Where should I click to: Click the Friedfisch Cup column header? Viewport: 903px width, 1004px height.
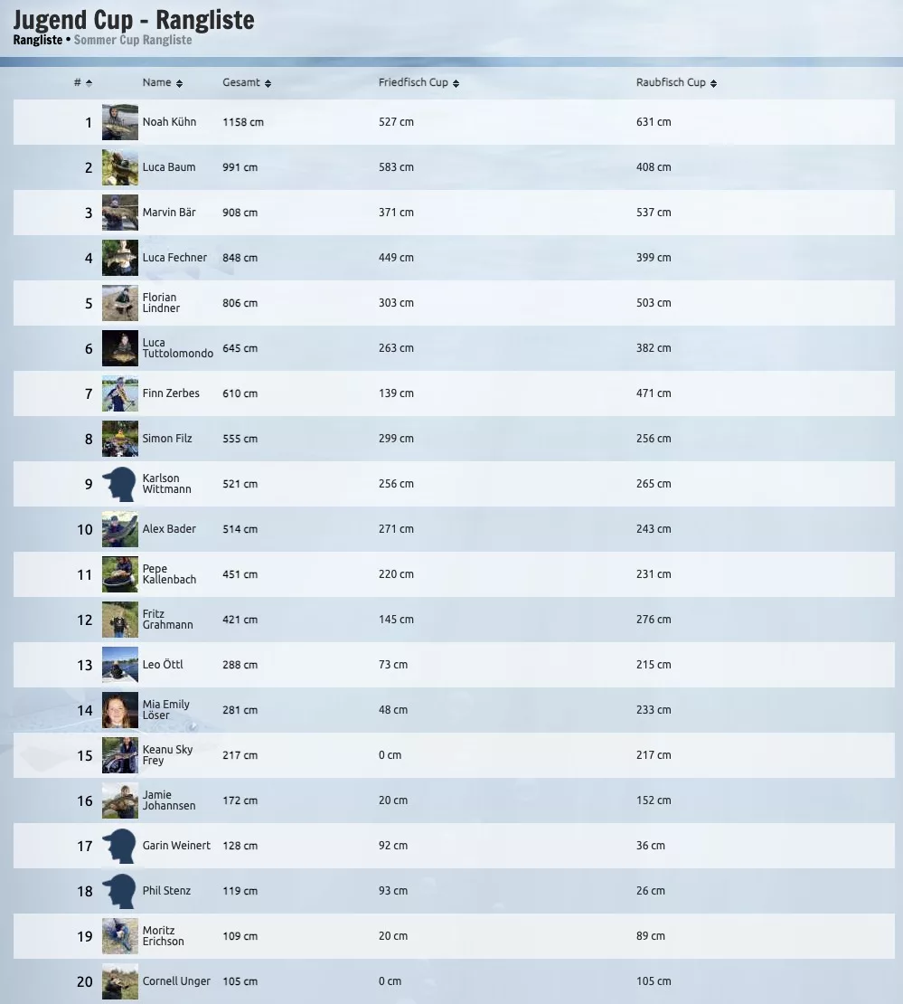pyautogui.click(x=413, y=82)
